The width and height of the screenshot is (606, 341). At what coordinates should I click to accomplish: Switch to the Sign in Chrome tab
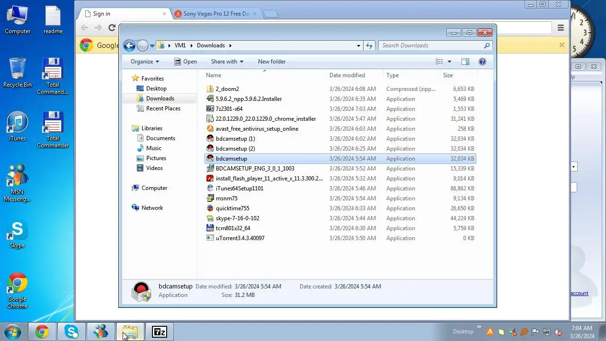pyautogui.click(x=124, y=14)
